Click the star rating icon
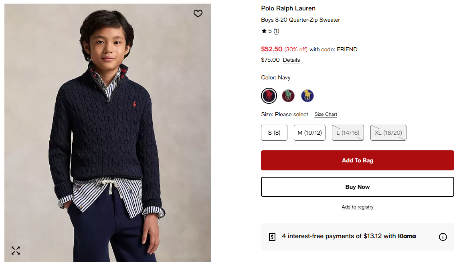 (264, 31)
